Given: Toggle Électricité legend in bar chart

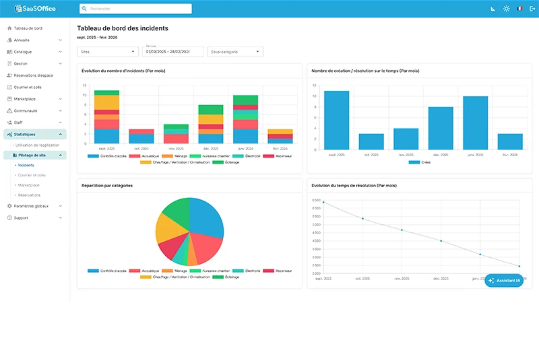Looking at the screenshot, I should coord(247,156).
